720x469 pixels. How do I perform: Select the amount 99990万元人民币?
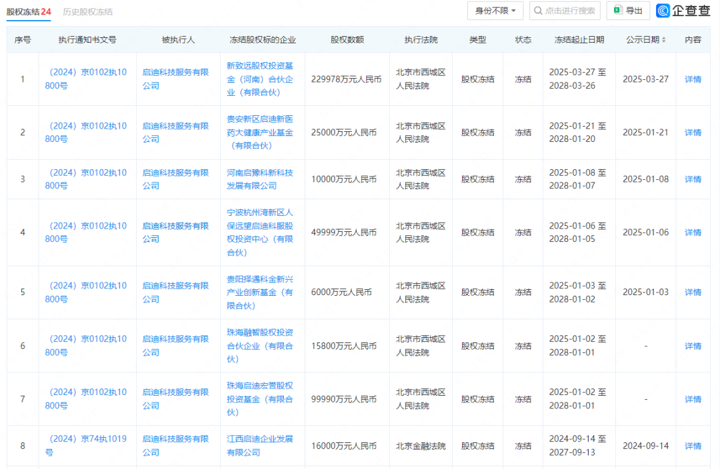[344, 399]
